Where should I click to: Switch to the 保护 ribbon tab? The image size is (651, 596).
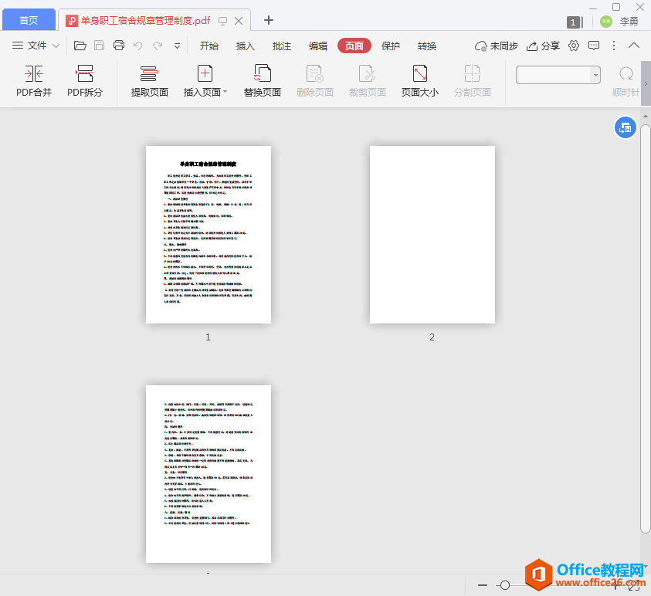click(391, 46)
